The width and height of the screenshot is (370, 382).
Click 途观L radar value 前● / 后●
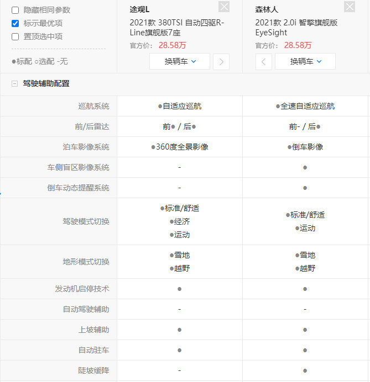tap(180, 126)
